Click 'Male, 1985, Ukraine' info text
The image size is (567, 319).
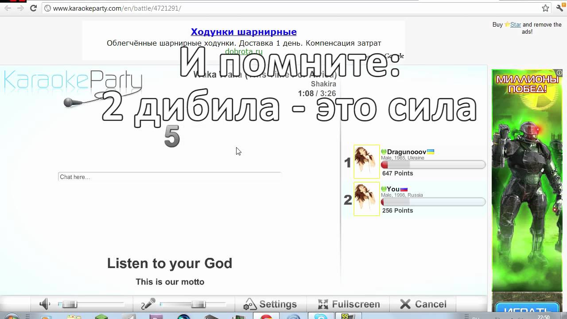403,158
